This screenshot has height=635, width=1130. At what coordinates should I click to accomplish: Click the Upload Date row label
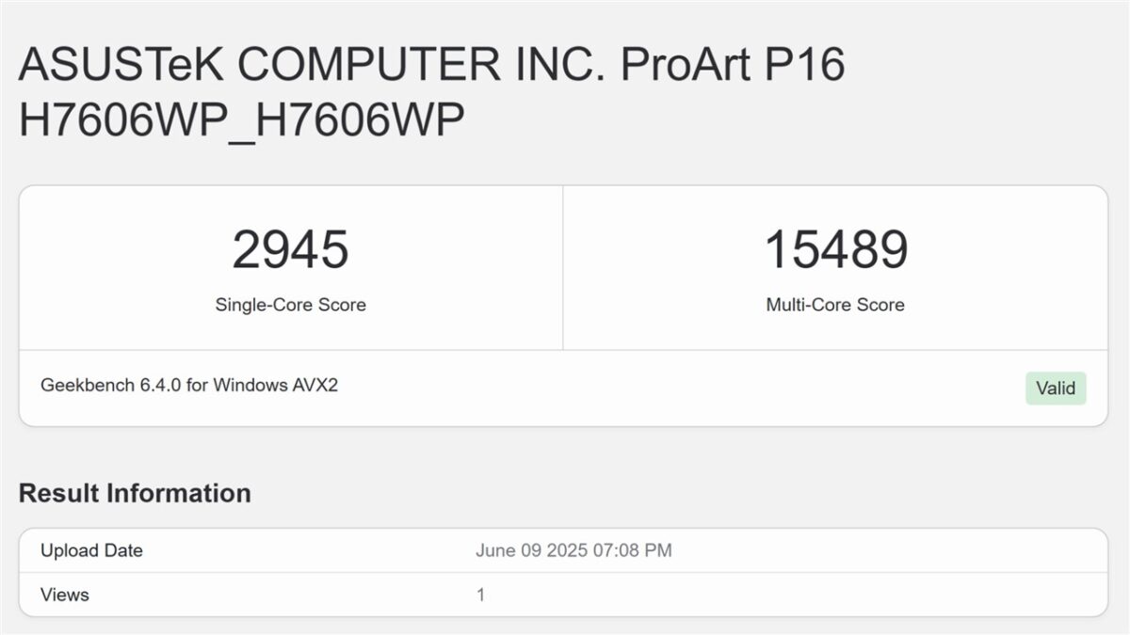pos(91,550)
